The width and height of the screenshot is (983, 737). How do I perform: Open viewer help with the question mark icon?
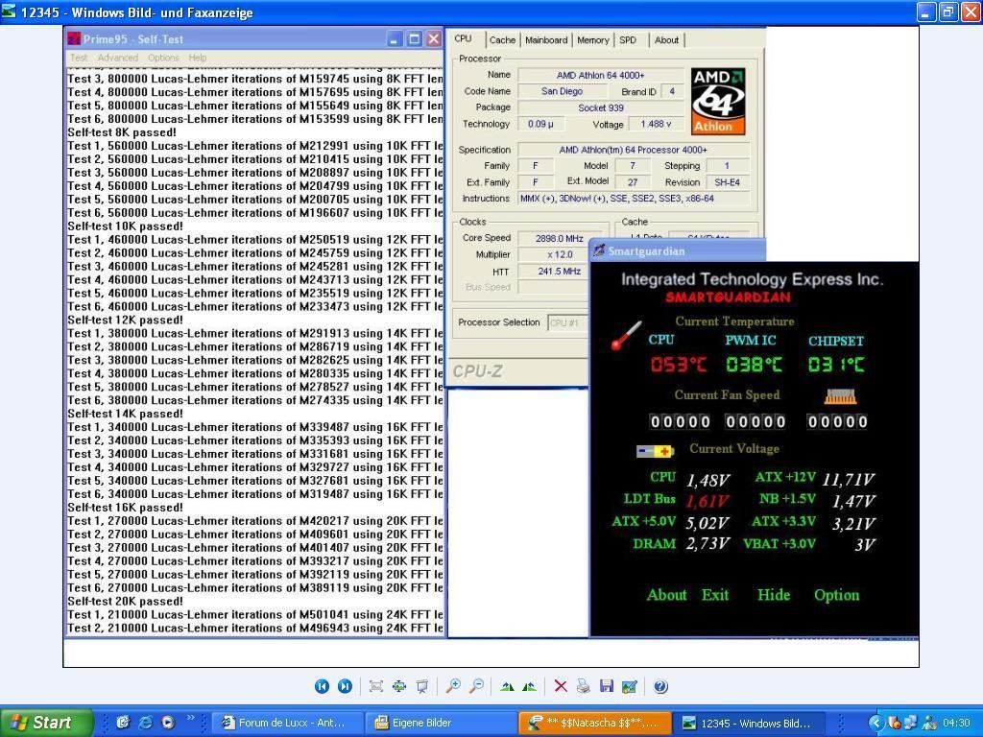coord(660,686)
